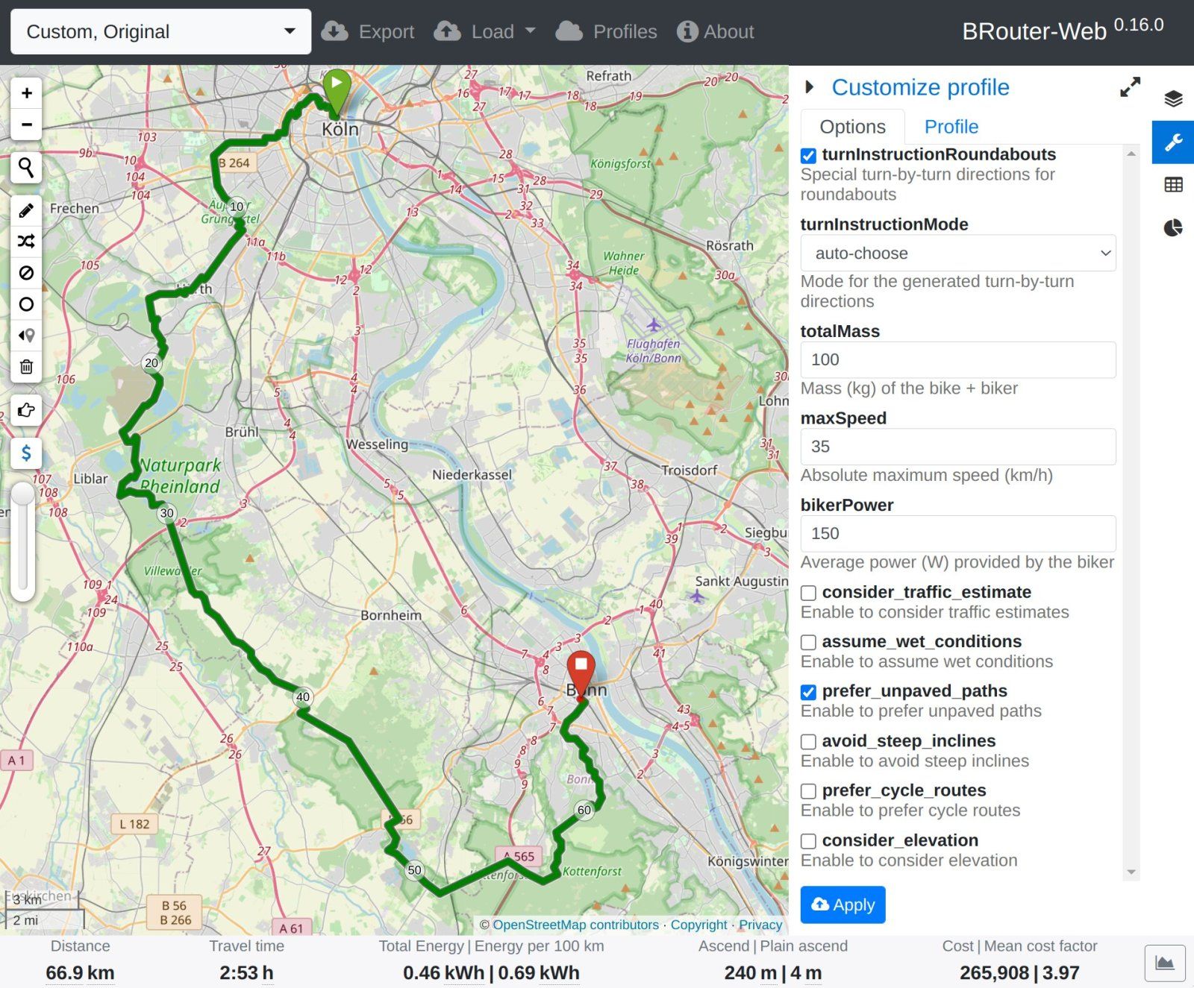
Task: Open the Load dropdown menu
Action: 485,31
